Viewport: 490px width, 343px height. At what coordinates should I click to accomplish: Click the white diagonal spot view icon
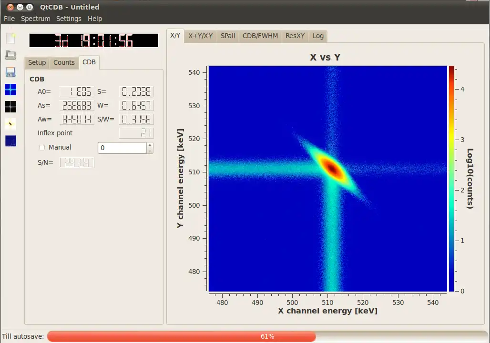coord(10,124)
